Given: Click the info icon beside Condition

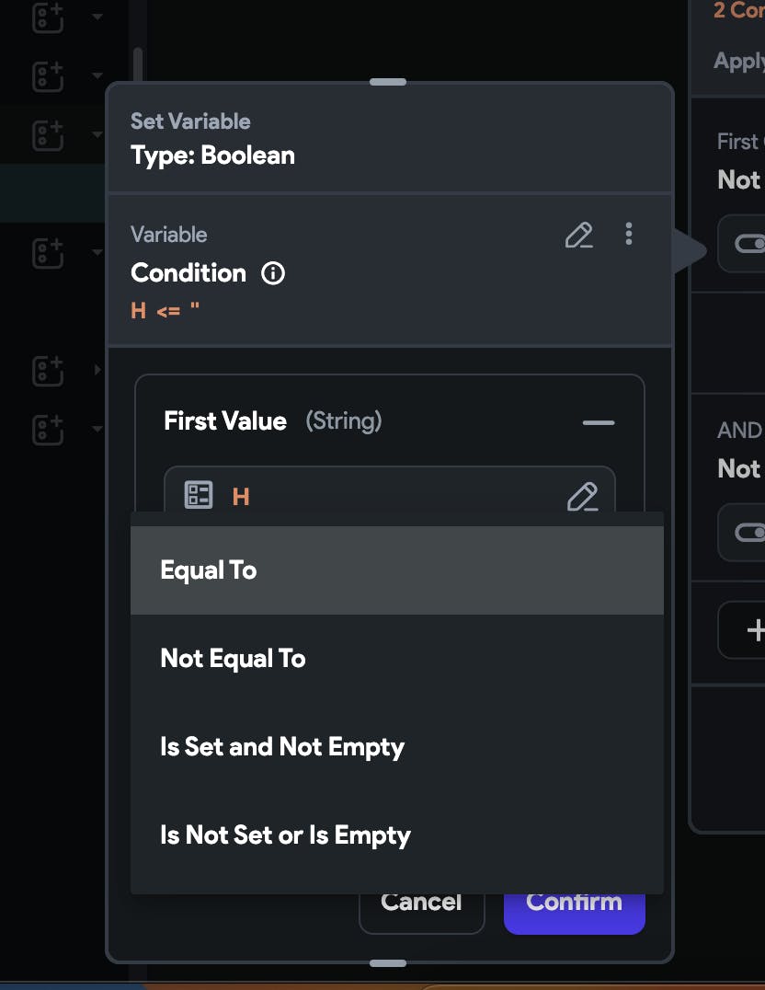Looking at the screenshot, I should pyautogui.click(x=273, y=273).
